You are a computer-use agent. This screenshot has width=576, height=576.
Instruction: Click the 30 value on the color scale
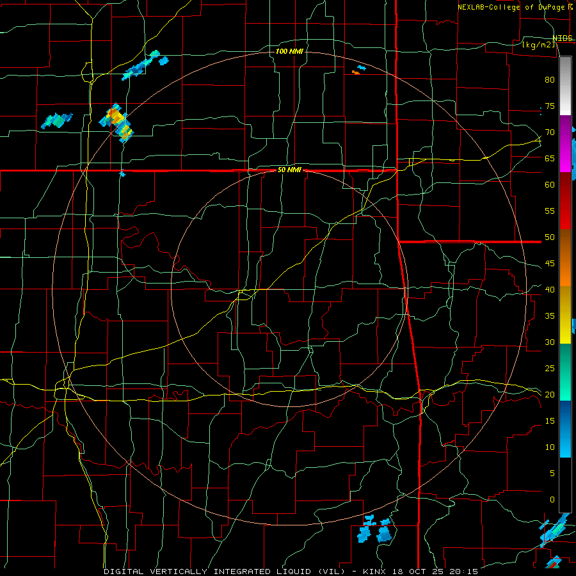point(550,342)
